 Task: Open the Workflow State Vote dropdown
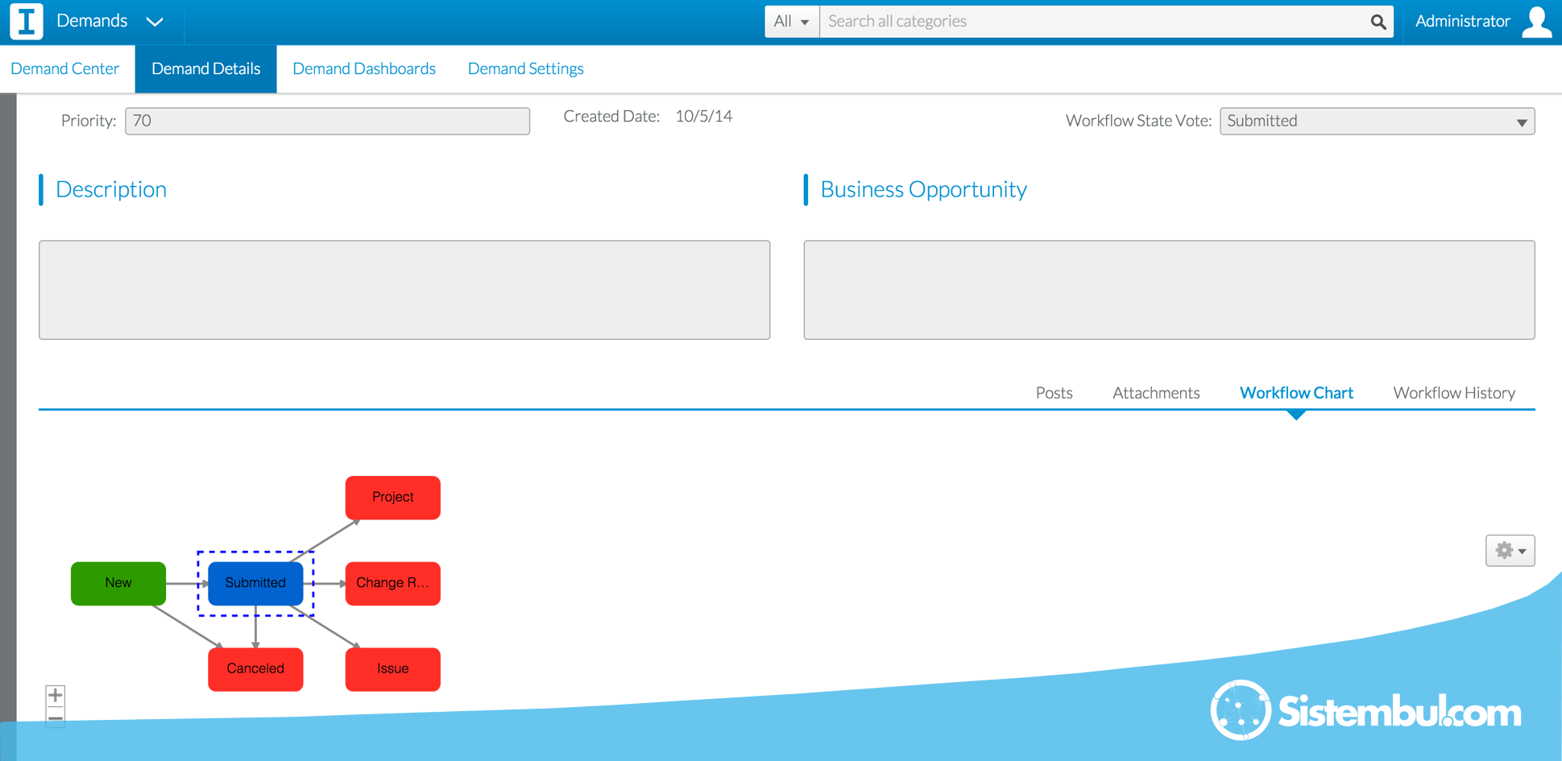pos(1376,122)
